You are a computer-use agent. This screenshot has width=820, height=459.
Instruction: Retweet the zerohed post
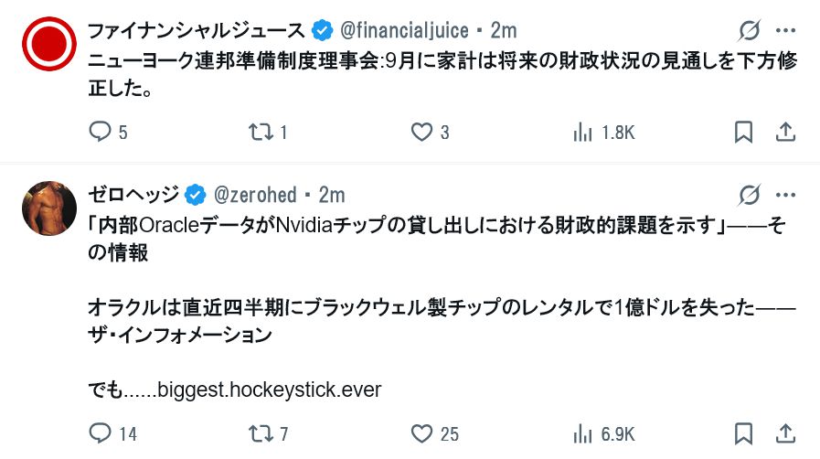[261, 433]
